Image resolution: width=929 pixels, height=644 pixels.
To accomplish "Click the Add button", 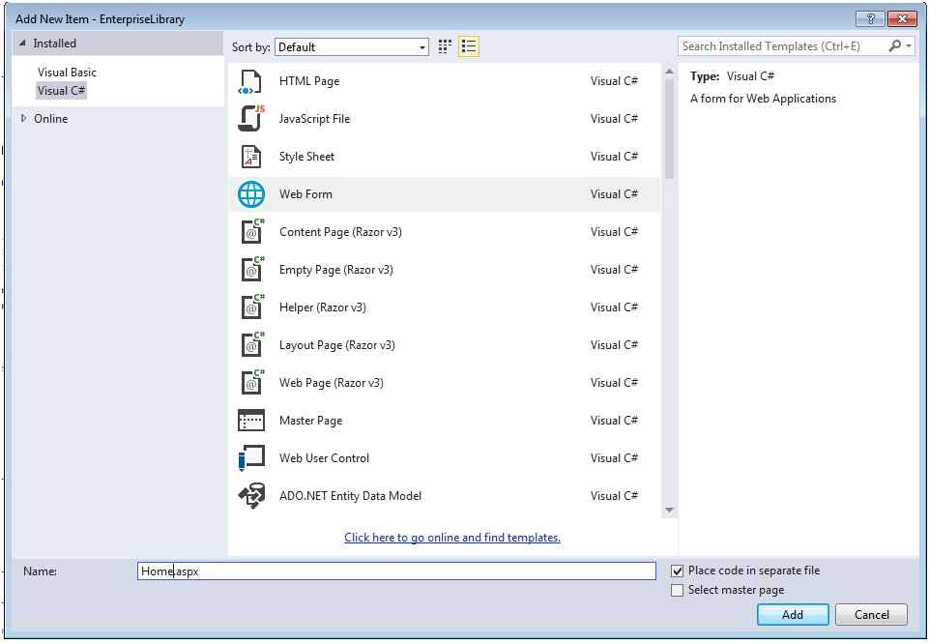I will [x=792, y=614].
